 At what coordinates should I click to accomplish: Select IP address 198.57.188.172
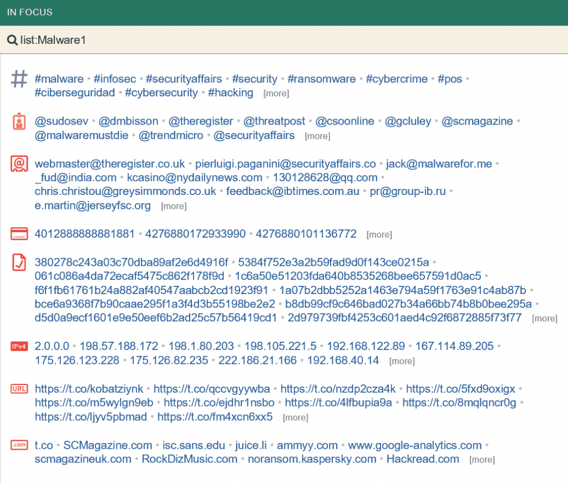click(x=119, y=346)
